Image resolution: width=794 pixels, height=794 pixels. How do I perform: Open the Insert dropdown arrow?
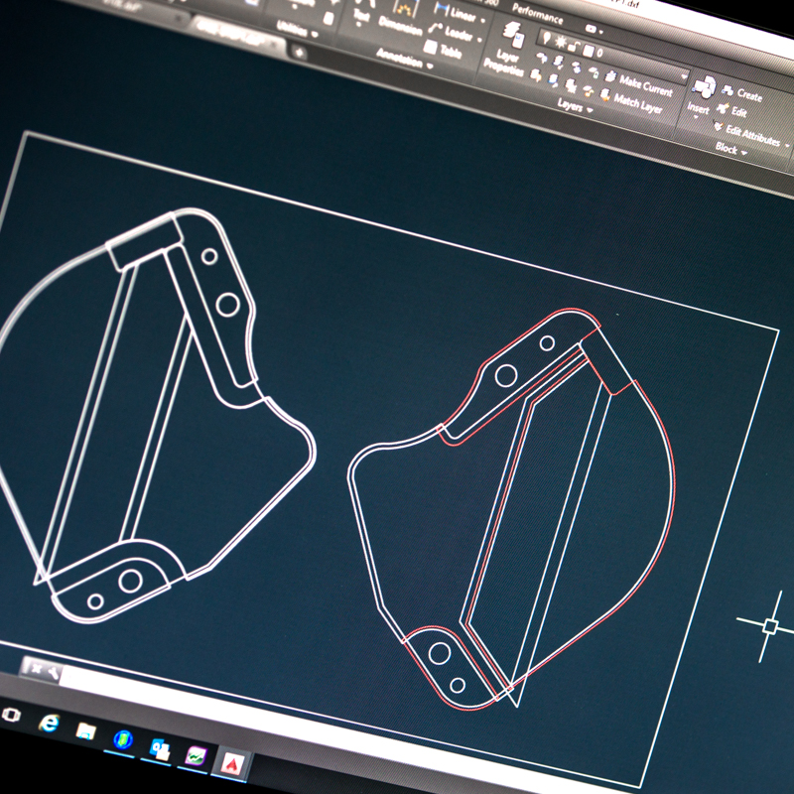pyautogui.click(x=697, y=116)
